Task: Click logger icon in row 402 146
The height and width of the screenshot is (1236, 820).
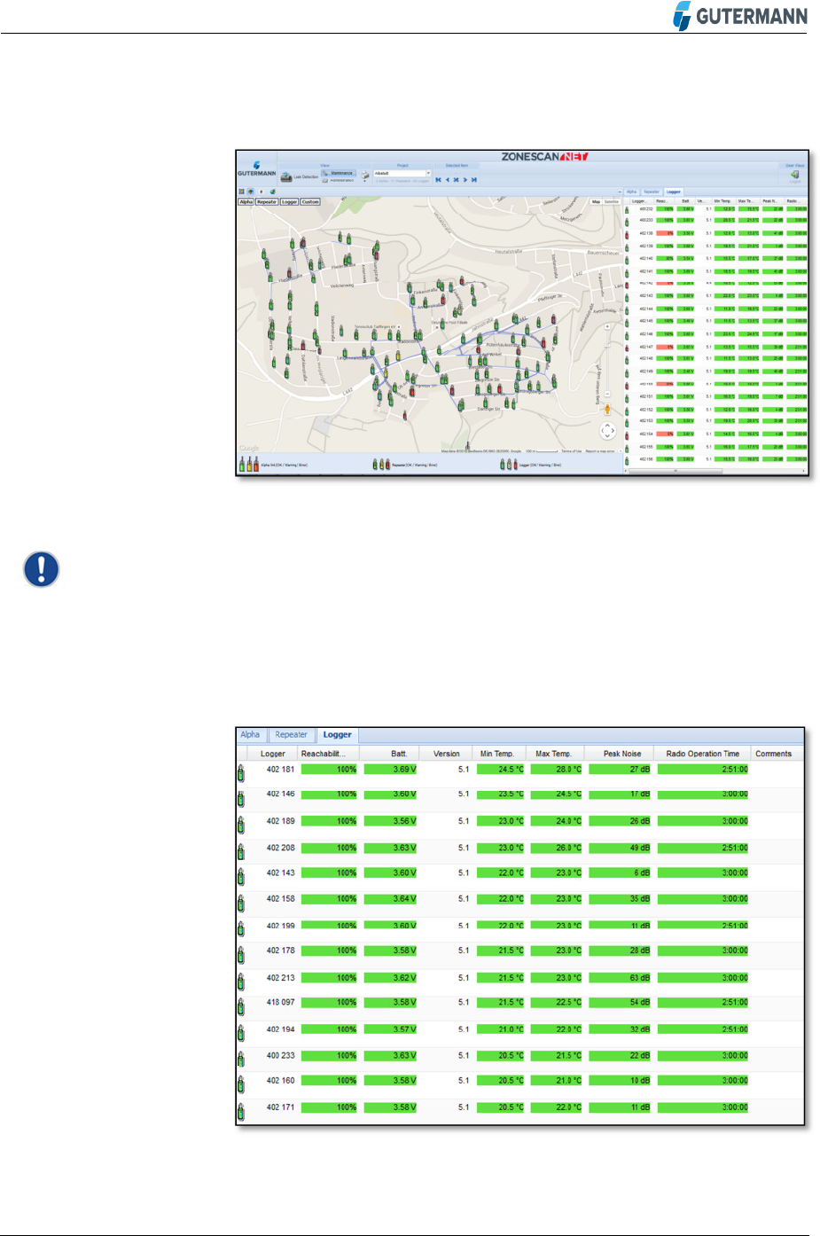Action: coord(240,798)
